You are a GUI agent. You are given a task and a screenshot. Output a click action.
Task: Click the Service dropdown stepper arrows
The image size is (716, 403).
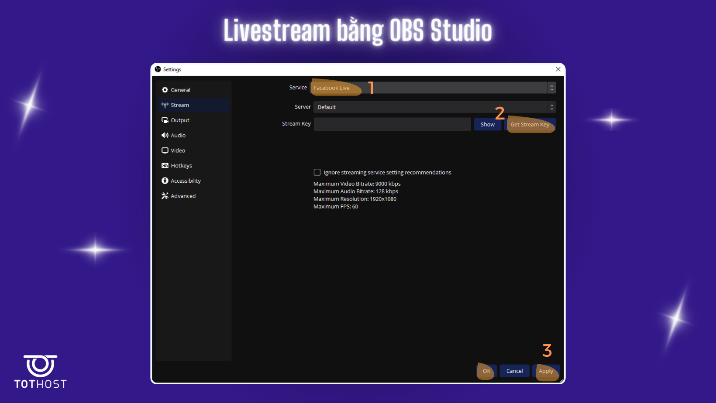pos(551,87)
